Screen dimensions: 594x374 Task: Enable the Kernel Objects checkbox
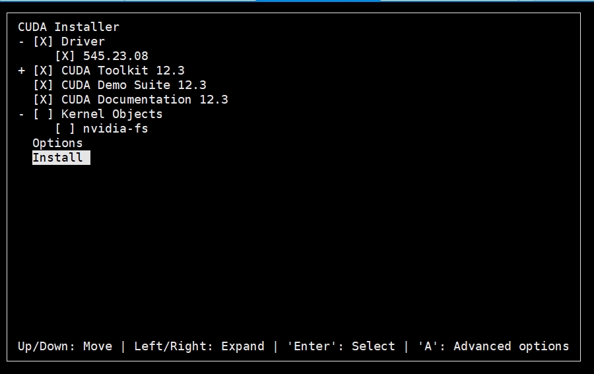tap(43, 114)
